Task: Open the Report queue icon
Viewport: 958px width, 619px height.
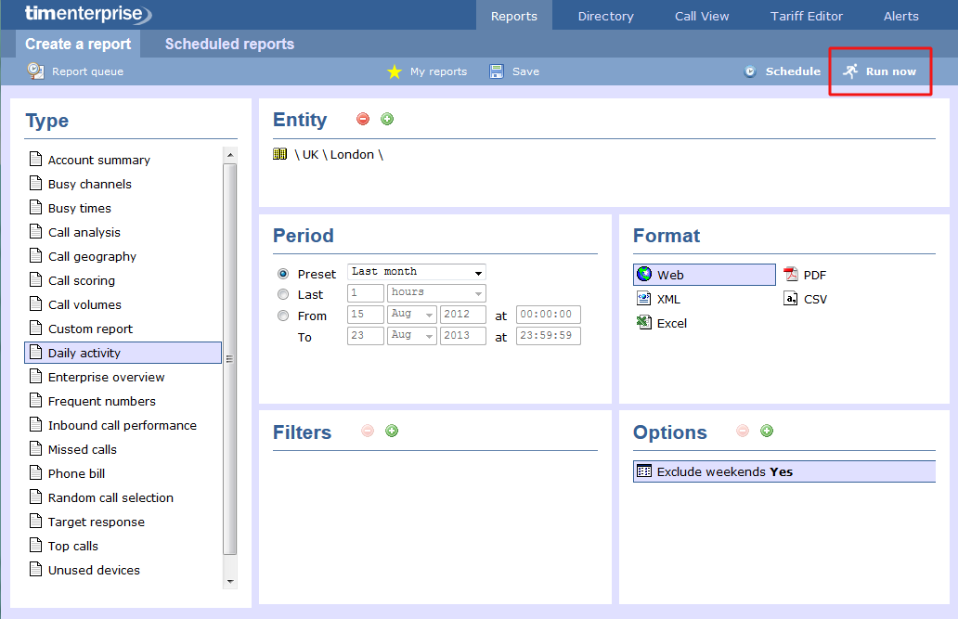Action: 35,71
